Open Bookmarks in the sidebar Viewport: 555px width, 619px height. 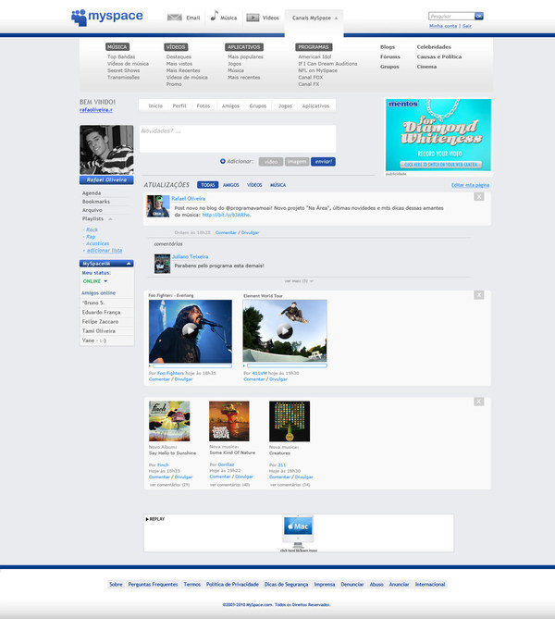(x=96, y=202)
